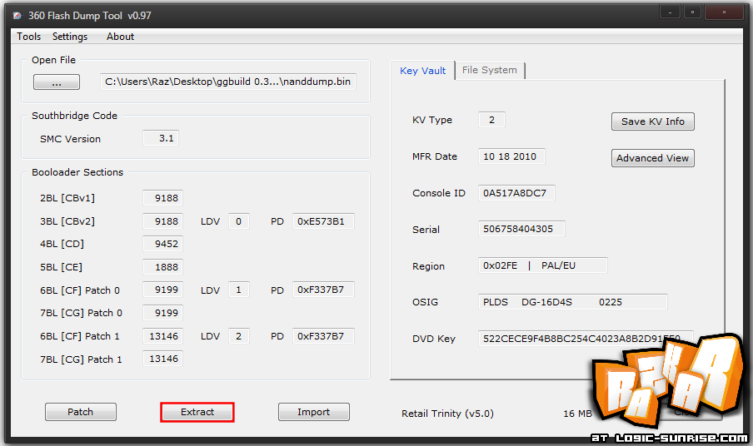Viewport: 753px width, 446px height.
Task: Switch to the File System tab
Action: coord(489,70)
